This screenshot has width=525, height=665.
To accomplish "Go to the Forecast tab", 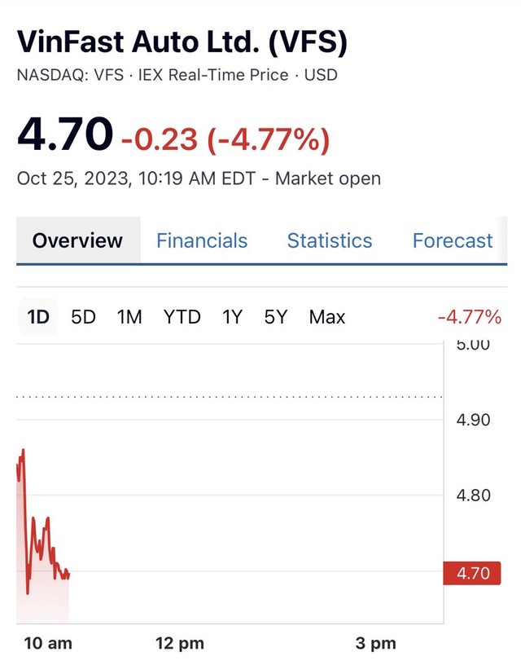I will (x=453, y=240).
